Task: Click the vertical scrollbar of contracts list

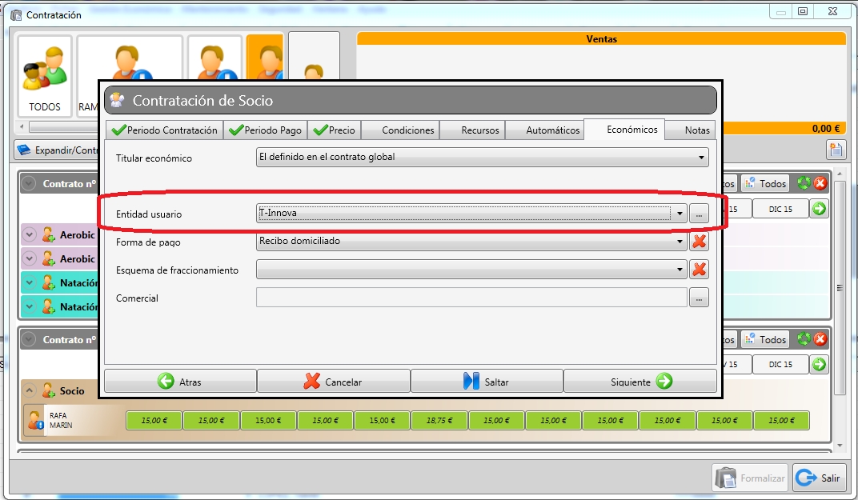Action: (x=840, y=287)
